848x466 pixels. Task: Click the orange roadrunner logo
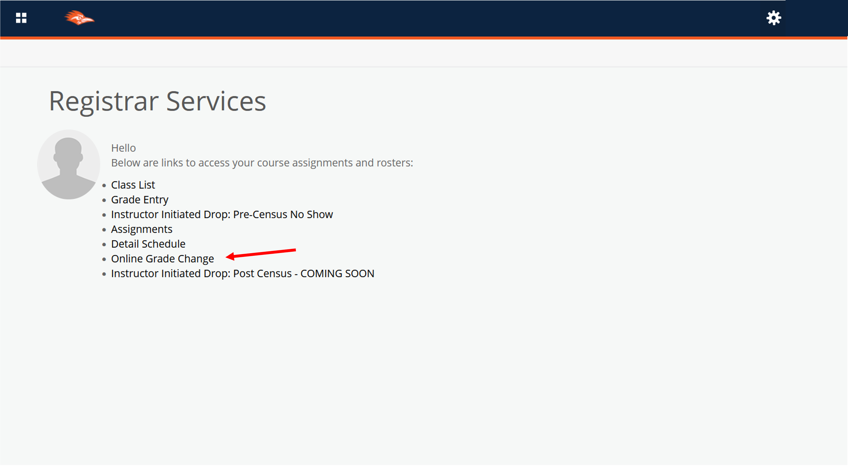[x=79, y=18]
